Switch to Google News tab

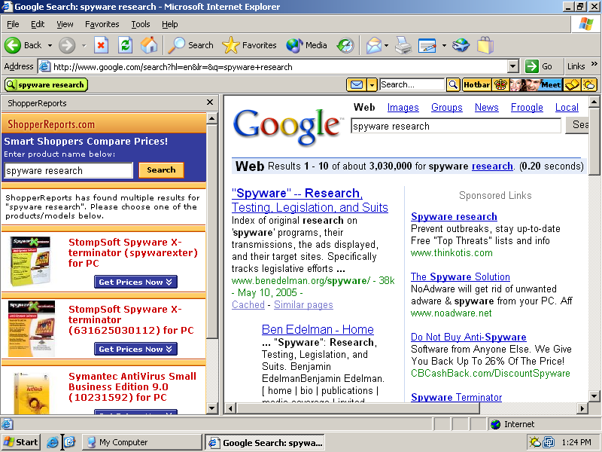click(x=486, y=107)
